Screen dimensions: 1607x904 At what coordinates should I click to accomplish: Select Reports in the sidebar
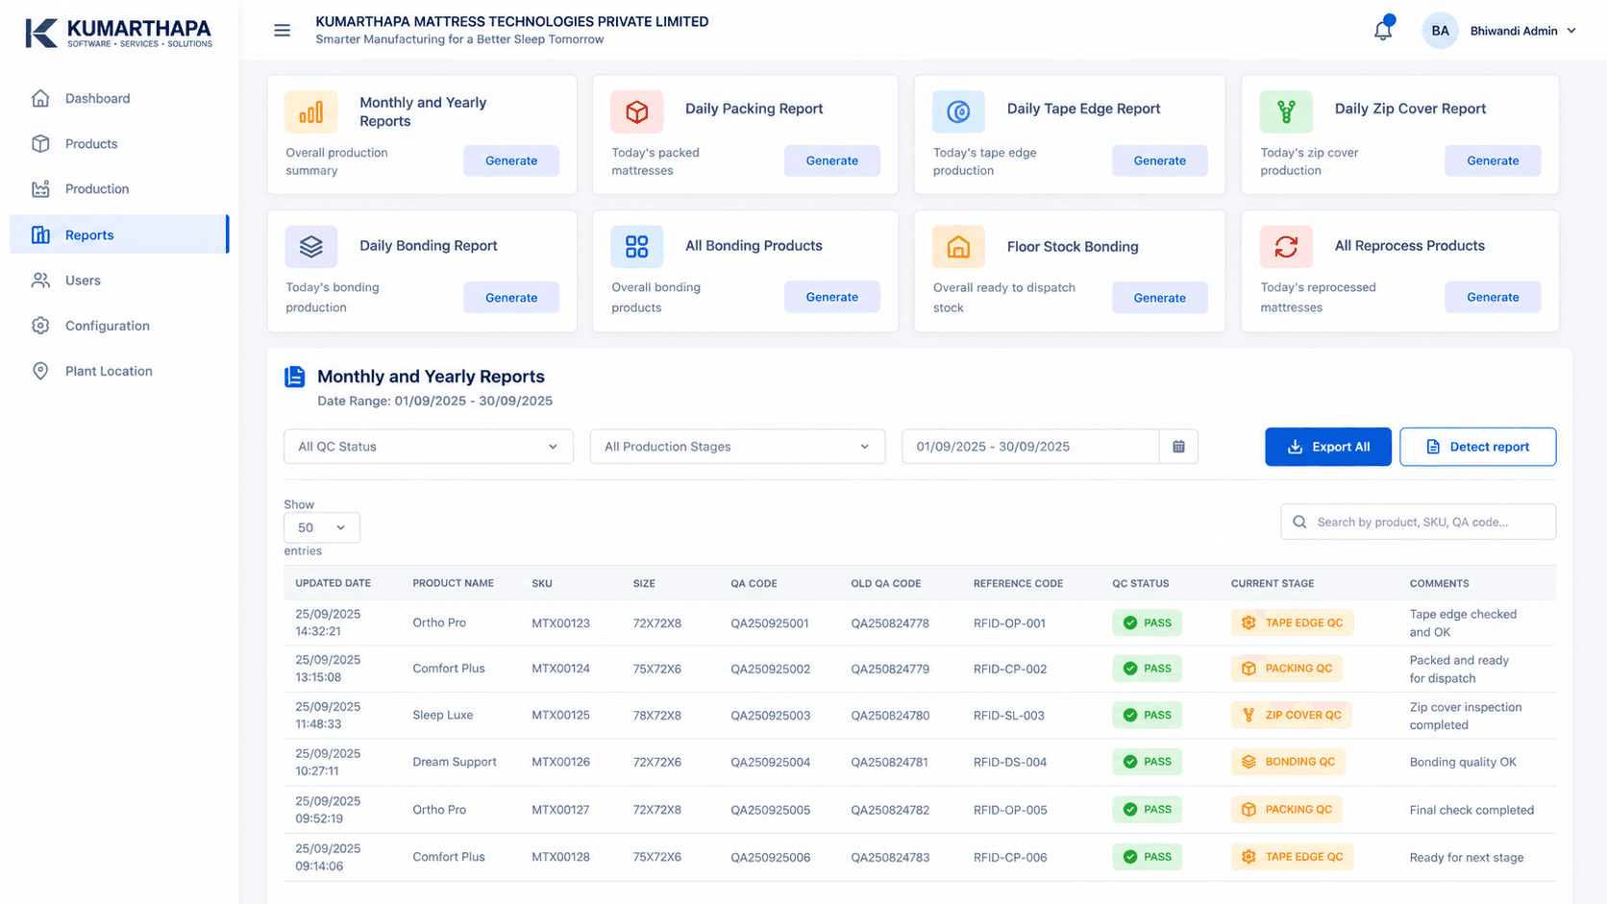[x=118, y=234]
